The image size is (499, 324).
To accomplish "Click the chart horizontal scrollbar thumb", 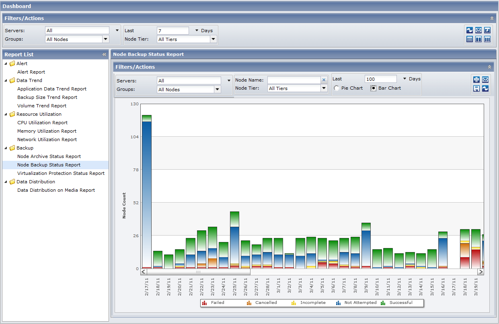I will [199, 272].
